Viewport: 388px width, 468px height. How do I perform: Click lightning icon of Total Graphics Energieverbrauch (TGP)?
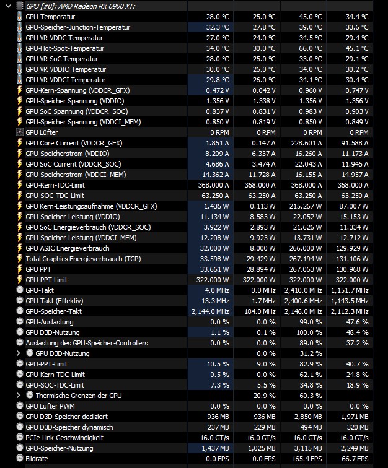click(x=19, y=259)
